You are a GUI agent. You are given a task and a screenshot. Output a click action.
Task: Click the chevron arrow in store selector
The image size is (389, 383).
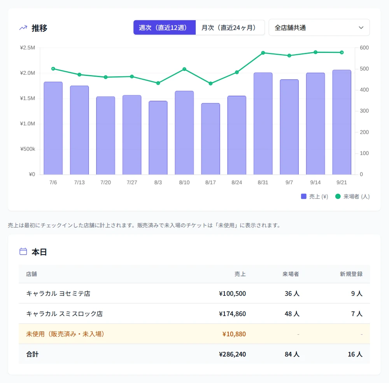[x=361, y=28]
